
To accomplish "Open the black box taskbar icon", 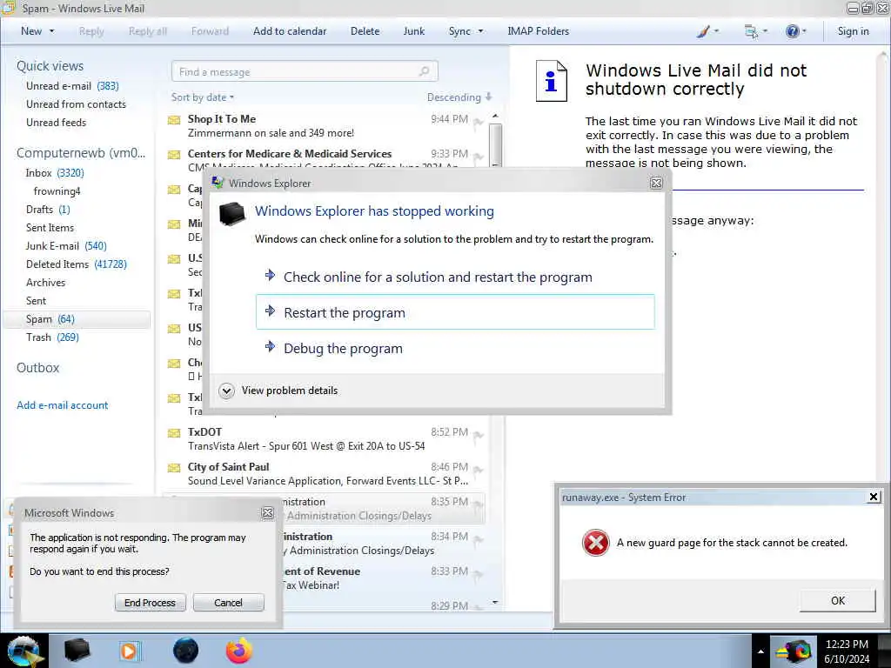I will pyautogui.click(x=77, y=651).
